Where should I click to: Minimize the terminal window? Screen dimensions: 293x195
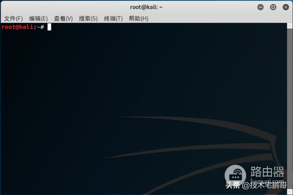(x=260, y=7)
